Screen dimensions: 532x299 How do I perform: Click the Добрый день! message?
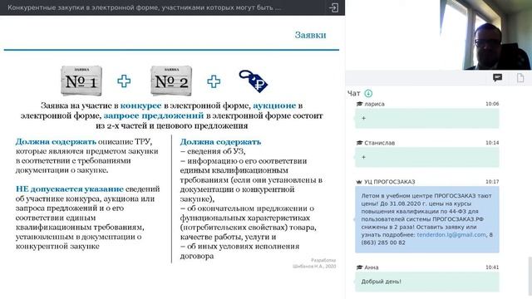coord(426,282)
